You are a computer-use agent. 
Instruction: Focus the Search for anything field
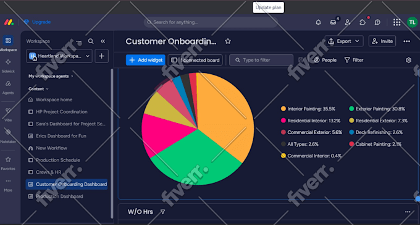[211, 22]
